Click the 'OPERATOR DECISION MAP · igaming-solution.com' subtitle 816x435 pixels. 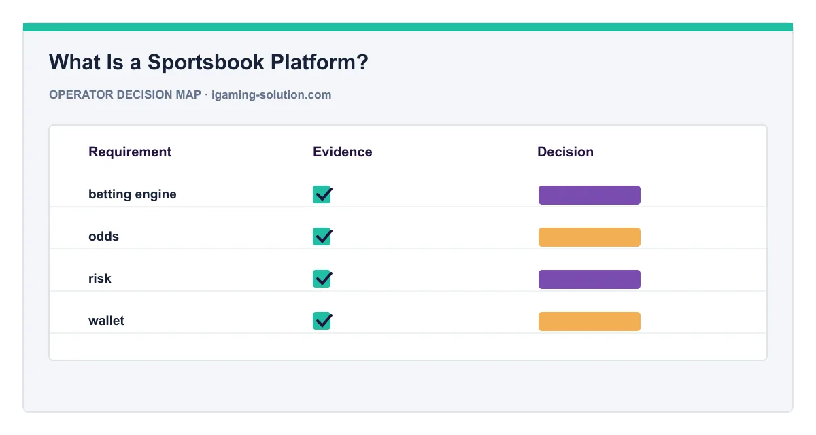(190, 95)
